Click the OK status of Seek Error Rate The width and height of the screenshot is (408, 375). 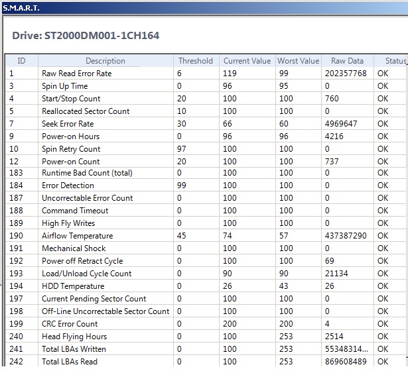pos(383,124)
